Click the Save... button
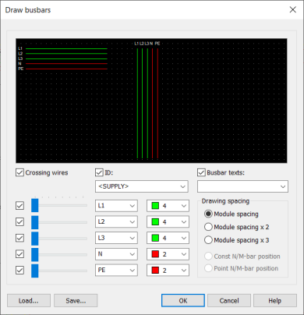Image resolution: width=304 pixels, height=315 pixels. pos(76,301)
